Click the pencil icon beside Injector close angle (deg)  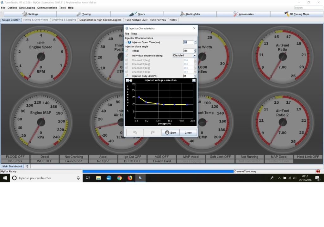pos(127,51)
